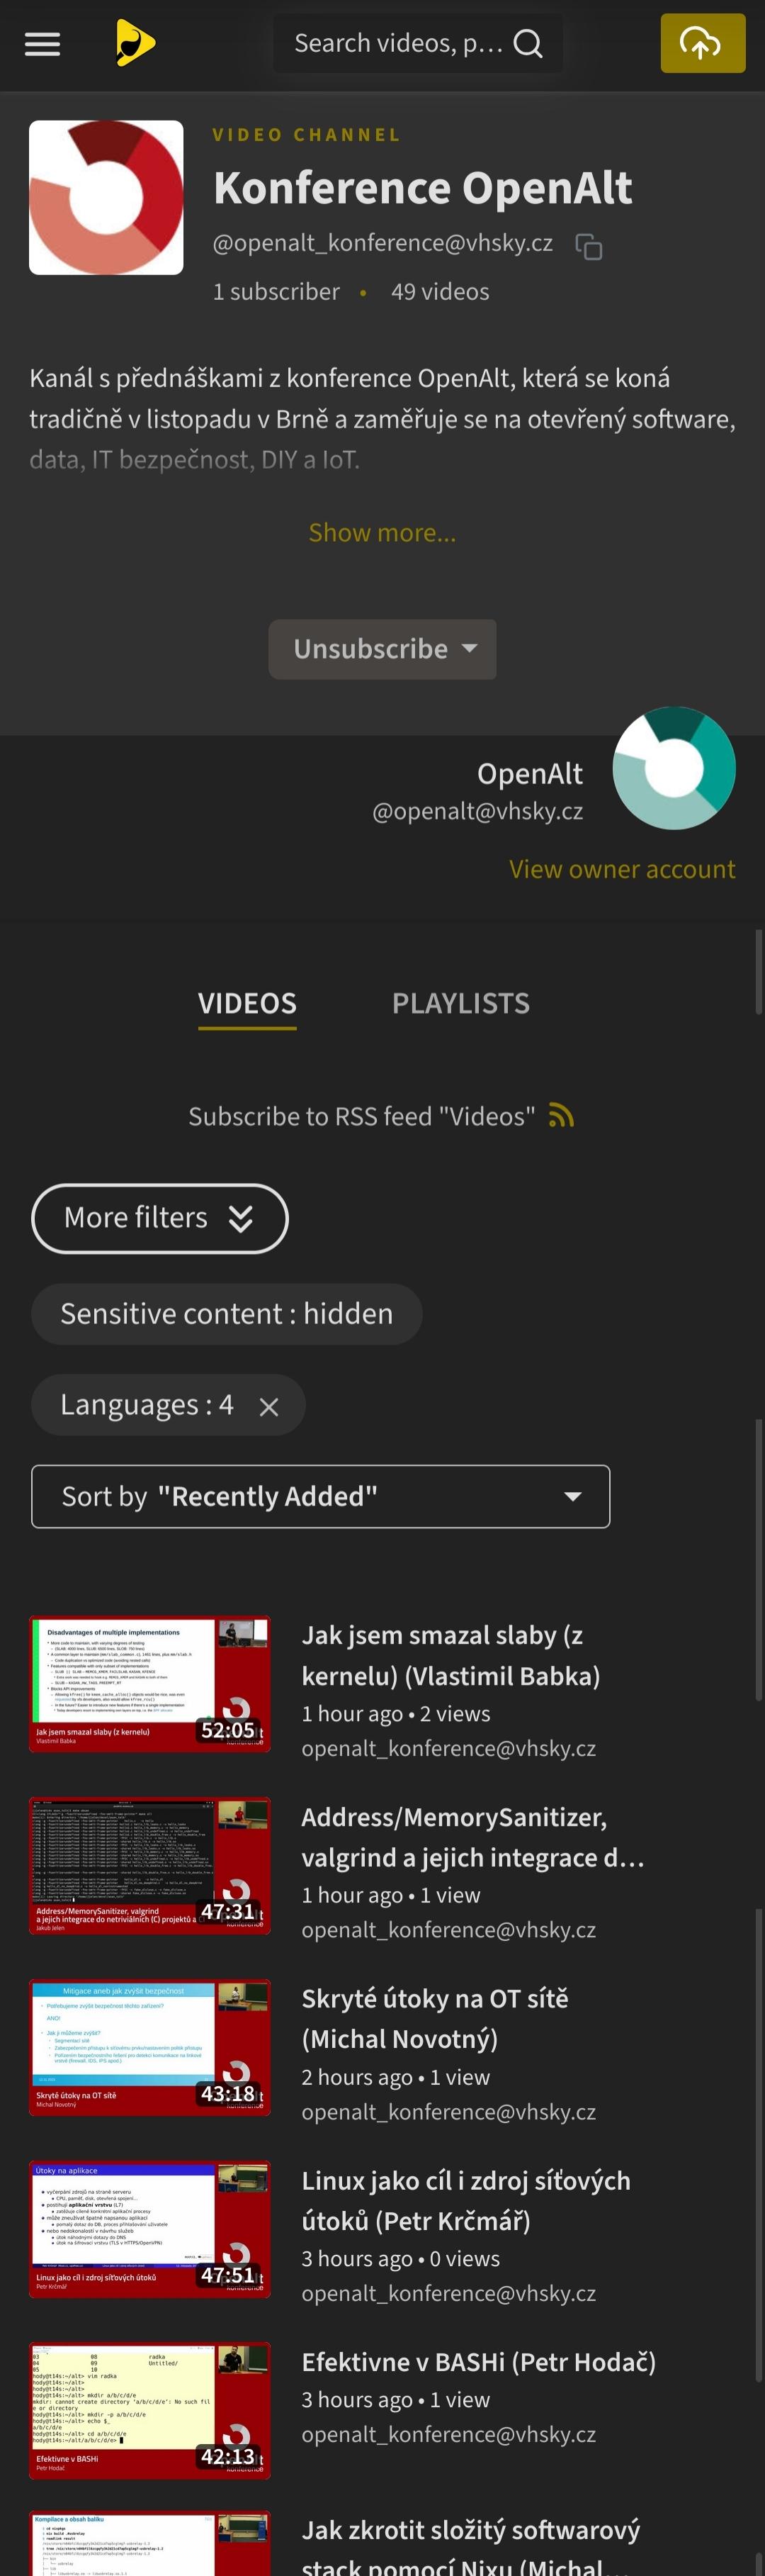Click the Konference OpenAlt channel avatar

106,198
